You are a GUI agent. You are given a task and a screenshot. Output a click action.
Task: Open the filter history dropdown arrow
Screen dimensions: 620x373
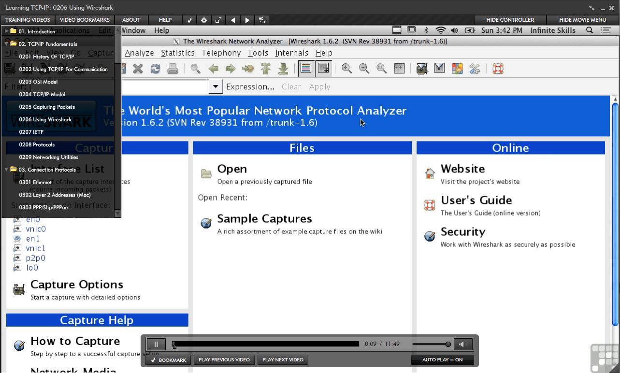(x=216, y=87)
